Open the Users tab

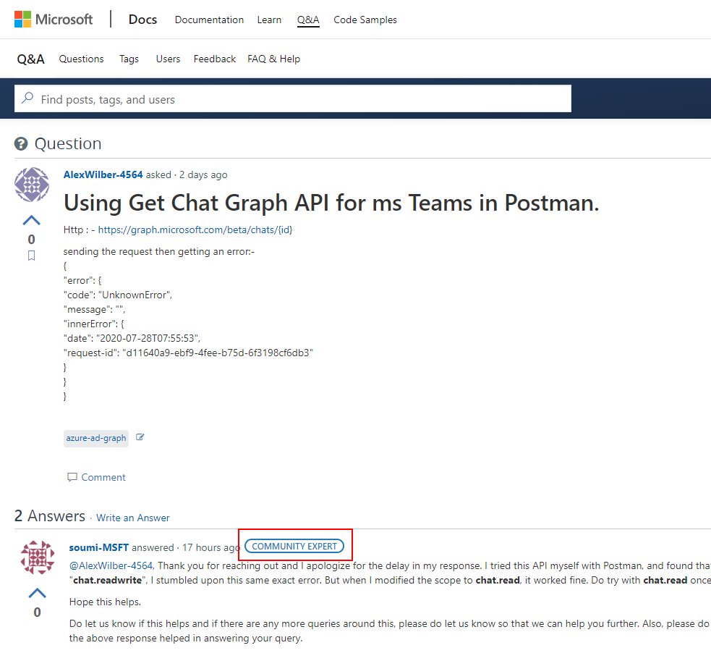tap(169, 59)
